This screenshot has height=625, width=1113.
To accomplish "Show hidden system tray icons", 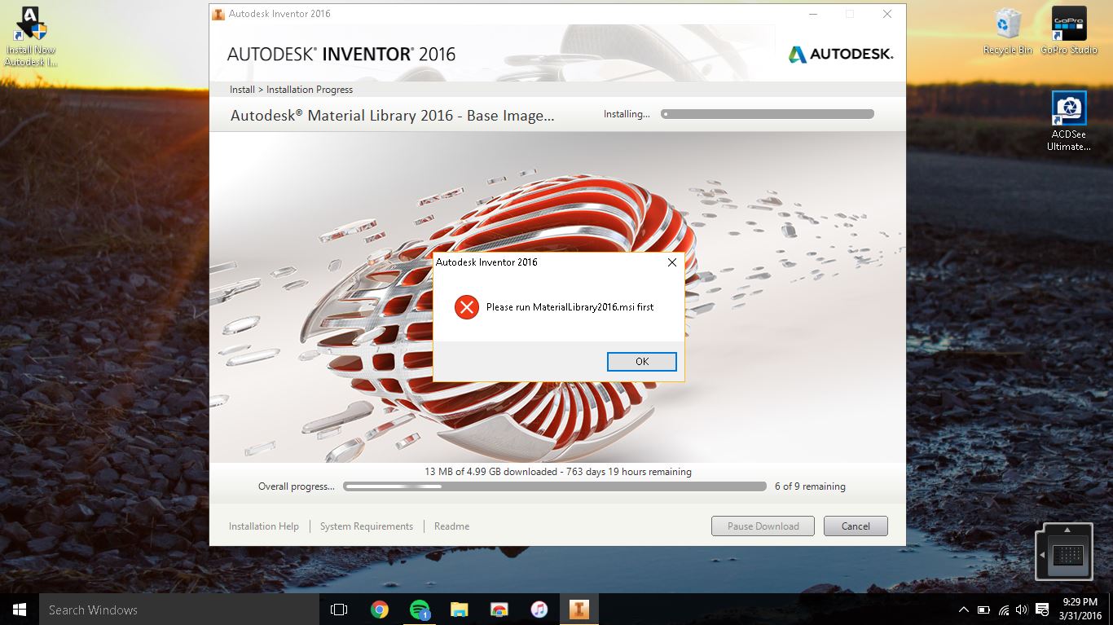I will pyautogui.click(x=964, y=610).
